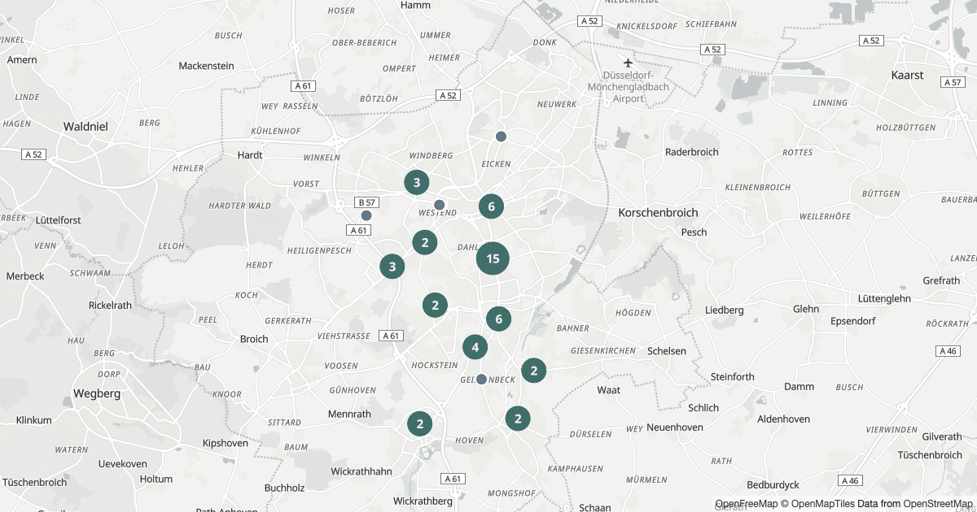Click the Rickelrath label
The width and height of the screenshot is (977, 512).
tap(110, 306)
